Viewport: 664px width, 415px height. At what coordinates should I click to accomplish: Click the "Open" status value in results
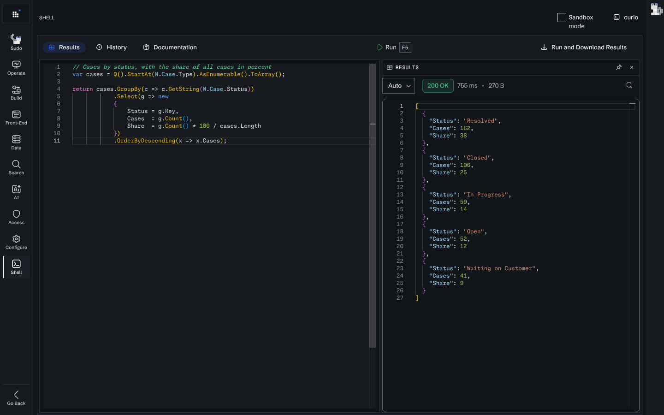coord(474,231)
